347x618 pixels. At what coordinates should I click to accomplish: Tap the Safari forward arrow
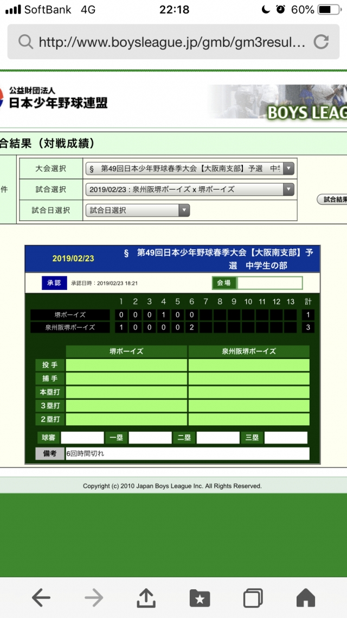pos(94,598)
